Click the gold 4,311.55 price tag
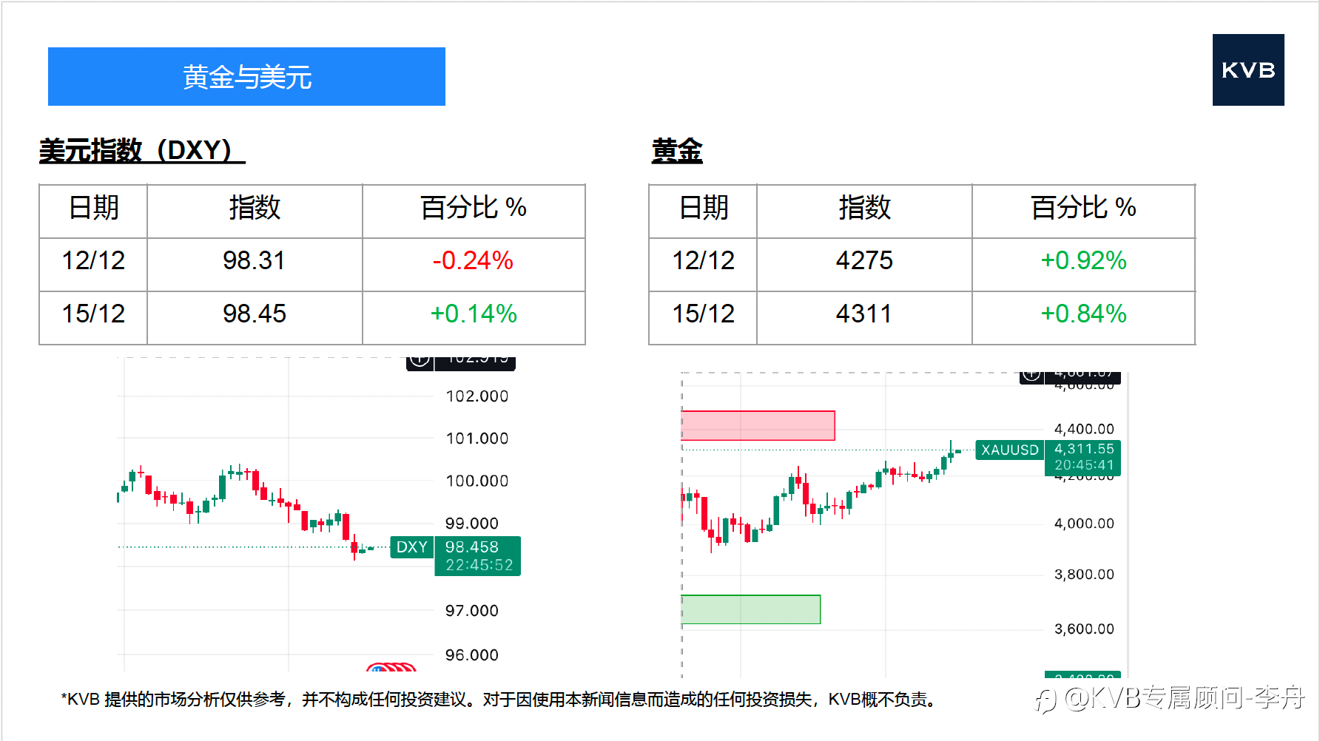 pos(1083,457)
